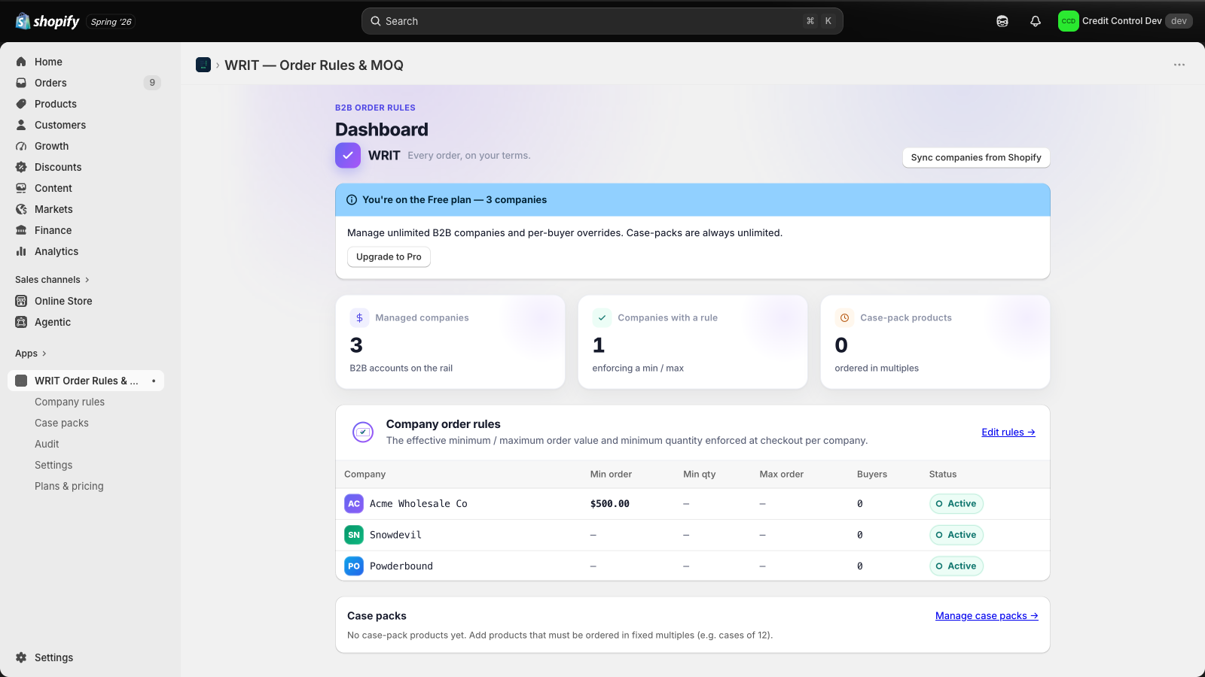Click the Orders count badge 9
Screen dimensions: 1205x677
(x=152, y=83)
